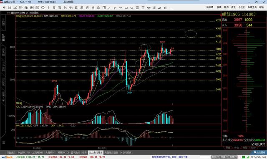Switch to the 大商所DCE tab
This screenshot has height=159, width=267.
(50, 152)
